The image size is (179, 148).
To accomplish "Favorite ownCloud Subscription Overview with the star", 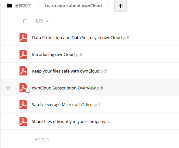I will coord(8,88).
